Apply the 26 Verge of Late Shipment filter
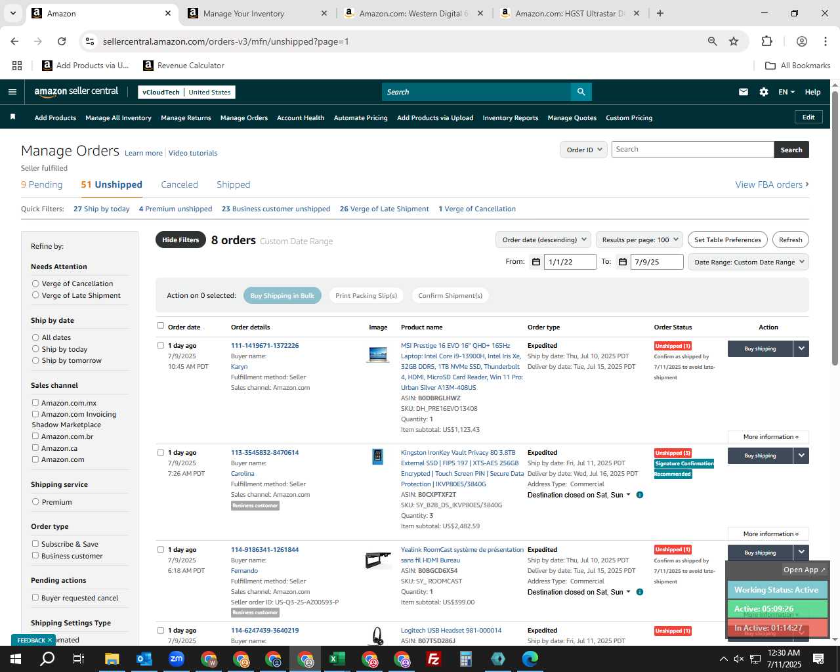This screenshot has height=672, width=840. 385,209
